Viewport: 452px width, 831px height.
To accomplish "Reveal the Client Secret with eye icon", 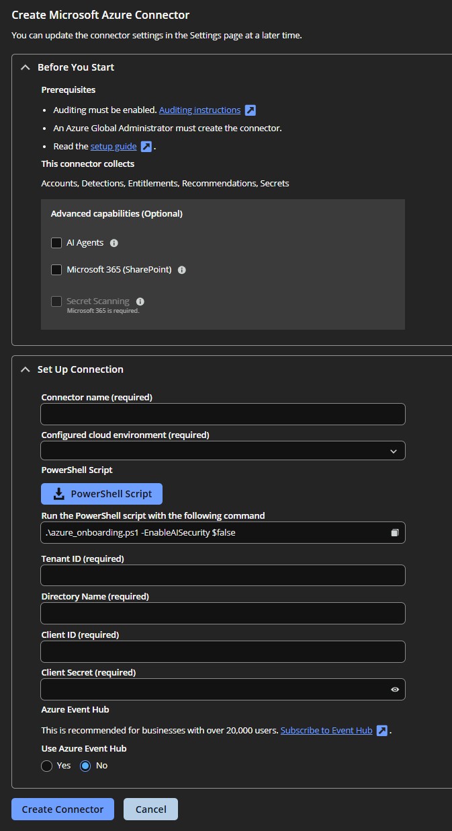I will tap(395, 690).
